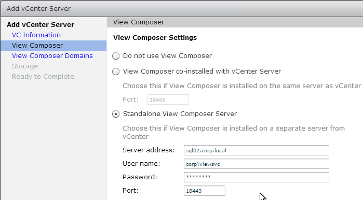Screen dimensions: 363x200
Task: Click 'Choose this if View Composer is installed on the same server' hint
Action: click(241, 86)
